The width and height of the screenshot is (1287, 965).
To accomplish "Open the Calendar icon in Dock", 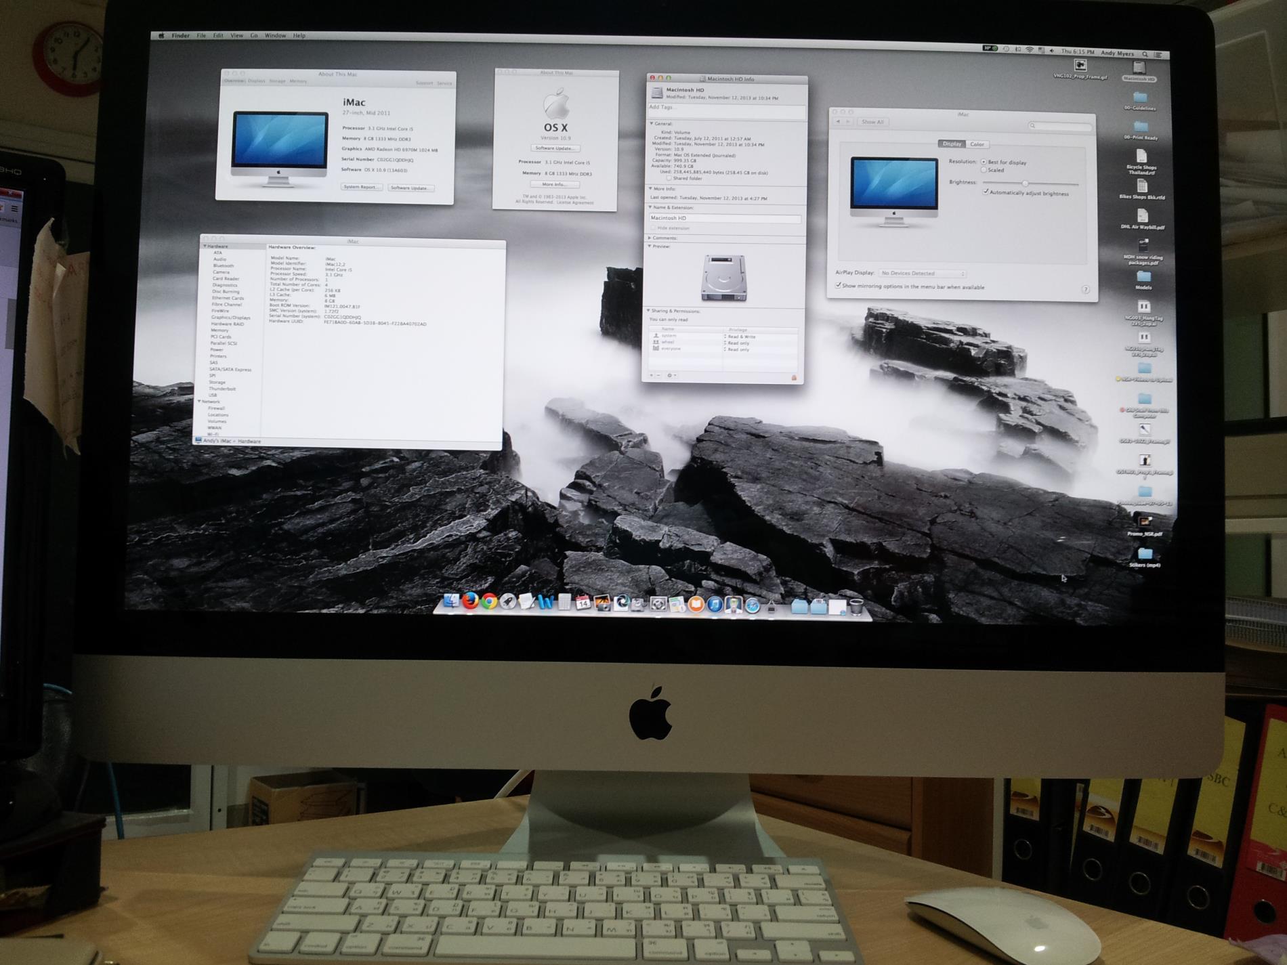I will tap(583, 603).
